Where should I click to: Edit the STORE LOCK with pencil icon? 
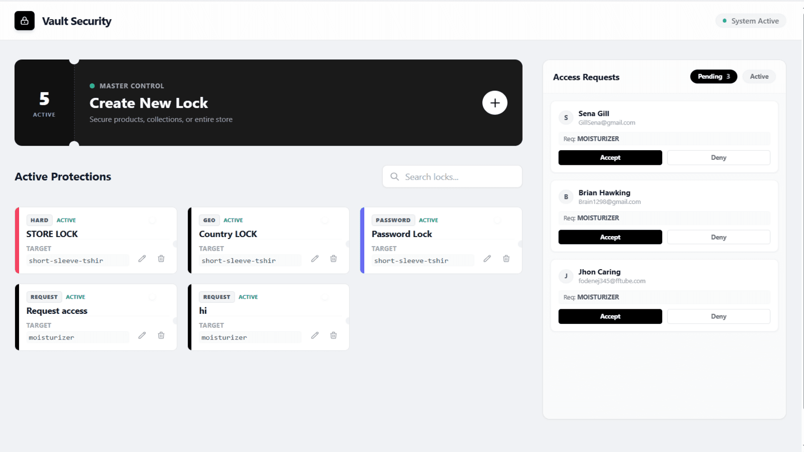coord(142,259)
